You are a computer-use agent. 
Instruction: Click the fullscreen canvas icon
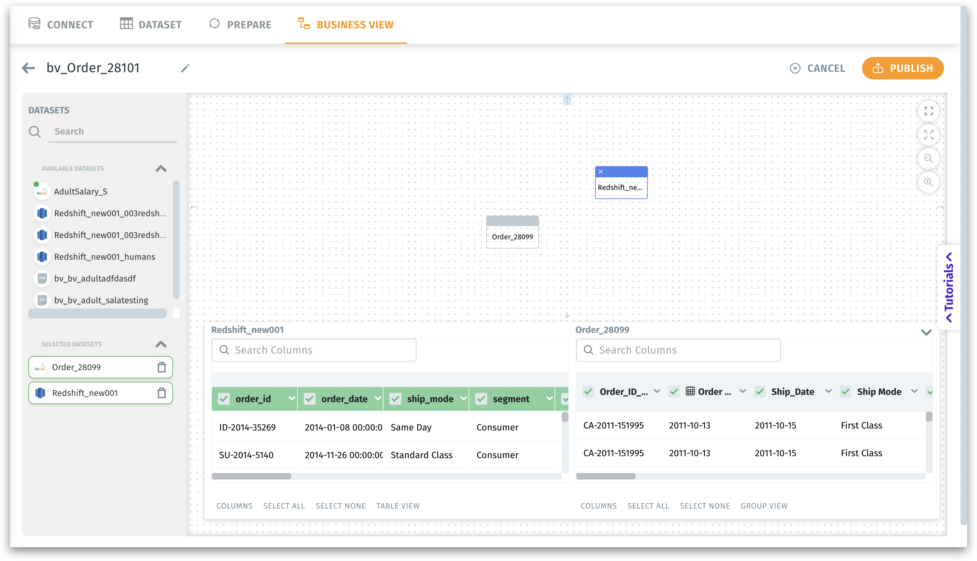928,111
